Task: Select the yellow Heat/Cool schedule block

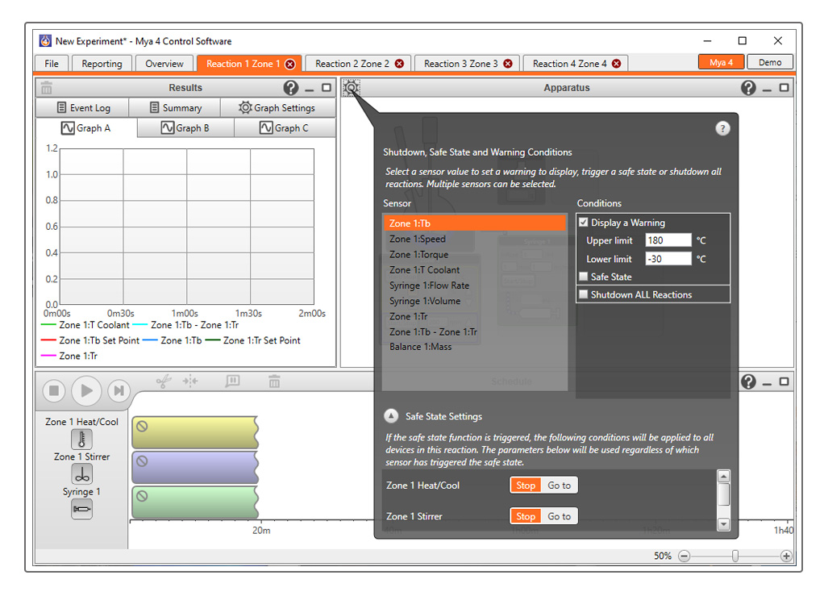Action: (x=195, y=432)
